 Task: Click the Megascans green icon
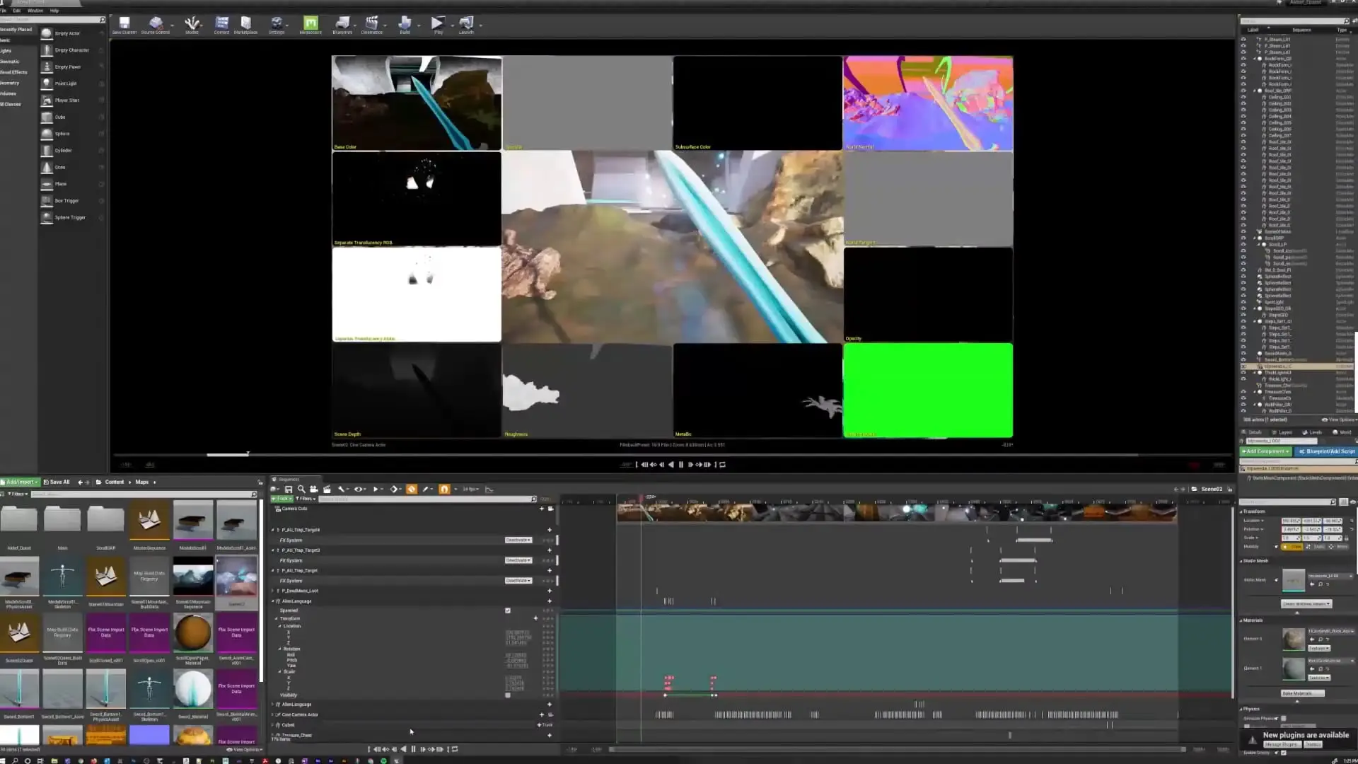pos(311,24)
